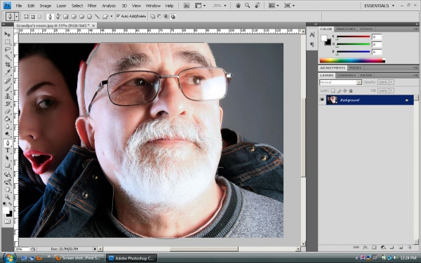
Task: Toggle Lock position
Action: (345, 90)
